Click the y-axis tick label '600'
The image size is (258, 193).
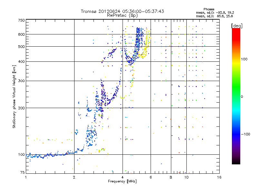[21, 34]
